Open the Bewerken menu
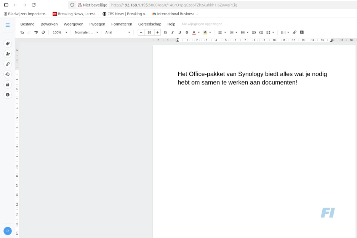This screenshot has height=238, width=357. coord(49,24)
